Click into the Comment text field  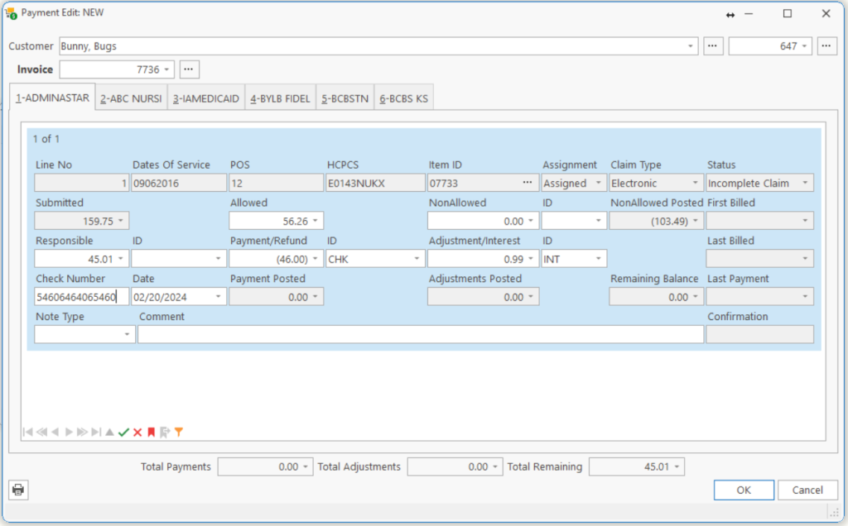coord(420,335)
